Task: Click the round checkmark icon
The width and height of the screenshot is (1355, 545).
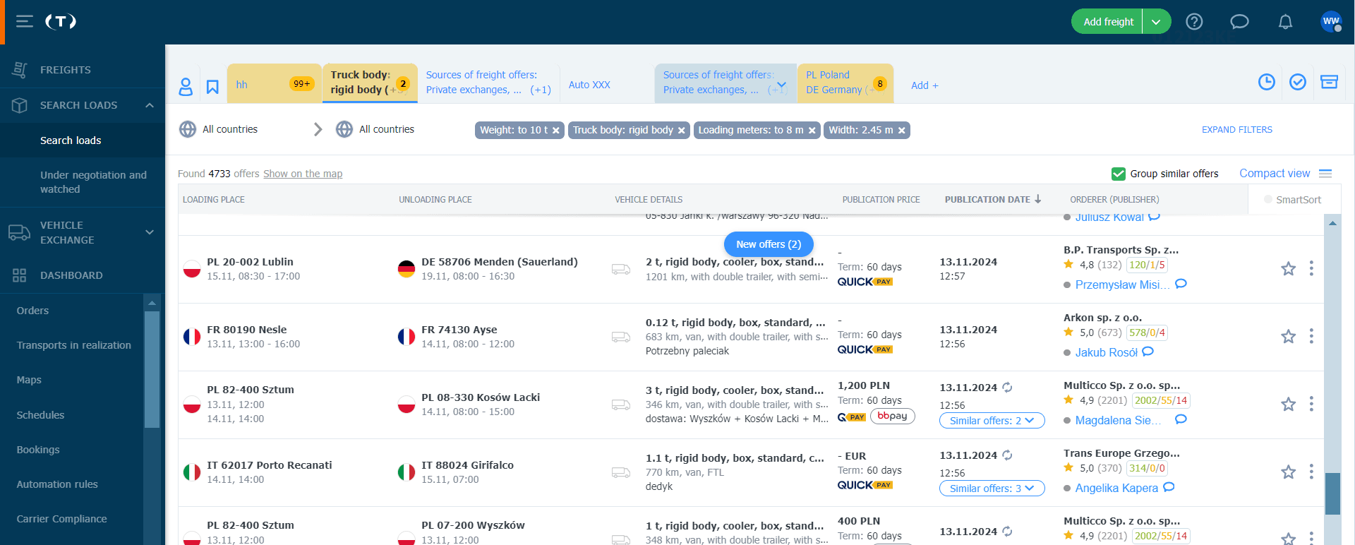Action: click(x=1297, y=82)
